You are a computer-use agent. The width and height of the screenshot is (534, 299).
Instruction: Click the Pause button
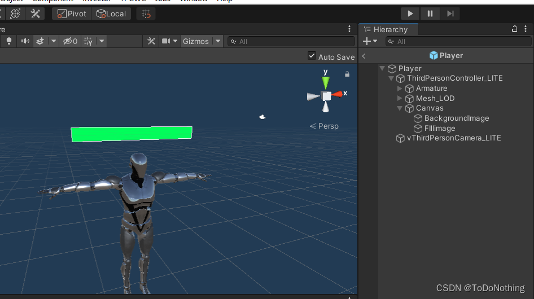point(430,14)
